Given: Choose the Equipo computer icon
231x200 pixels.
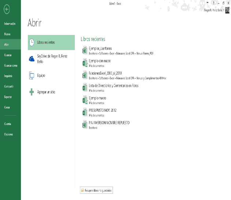Looking at the screenshot, I should pyautogui.click(x=32, y=75).
